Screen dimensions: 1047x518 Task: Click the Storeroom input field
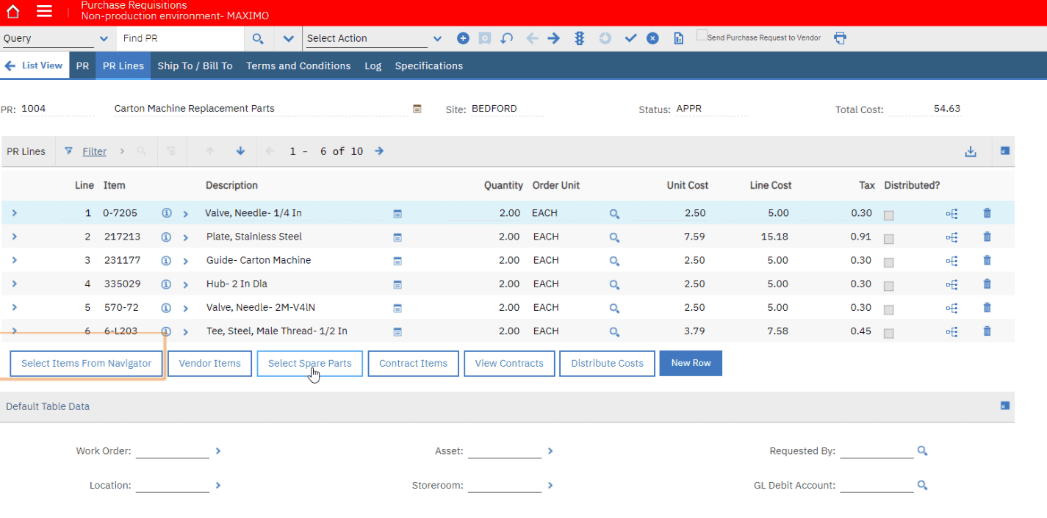click(505, 486)
